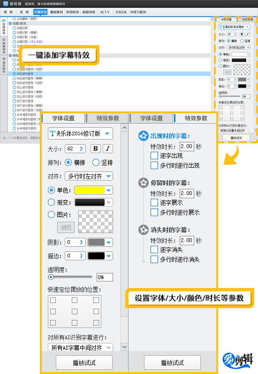Collapse the 动感幻影类 category icon
Screen dimensions: 258x374
(x=10, y=23)
